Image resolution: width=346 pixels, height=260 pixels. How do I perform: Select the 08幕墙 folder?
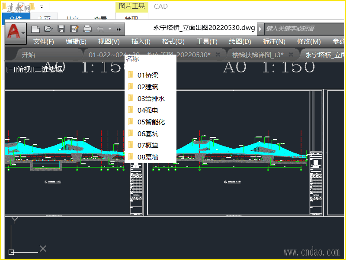148,157
